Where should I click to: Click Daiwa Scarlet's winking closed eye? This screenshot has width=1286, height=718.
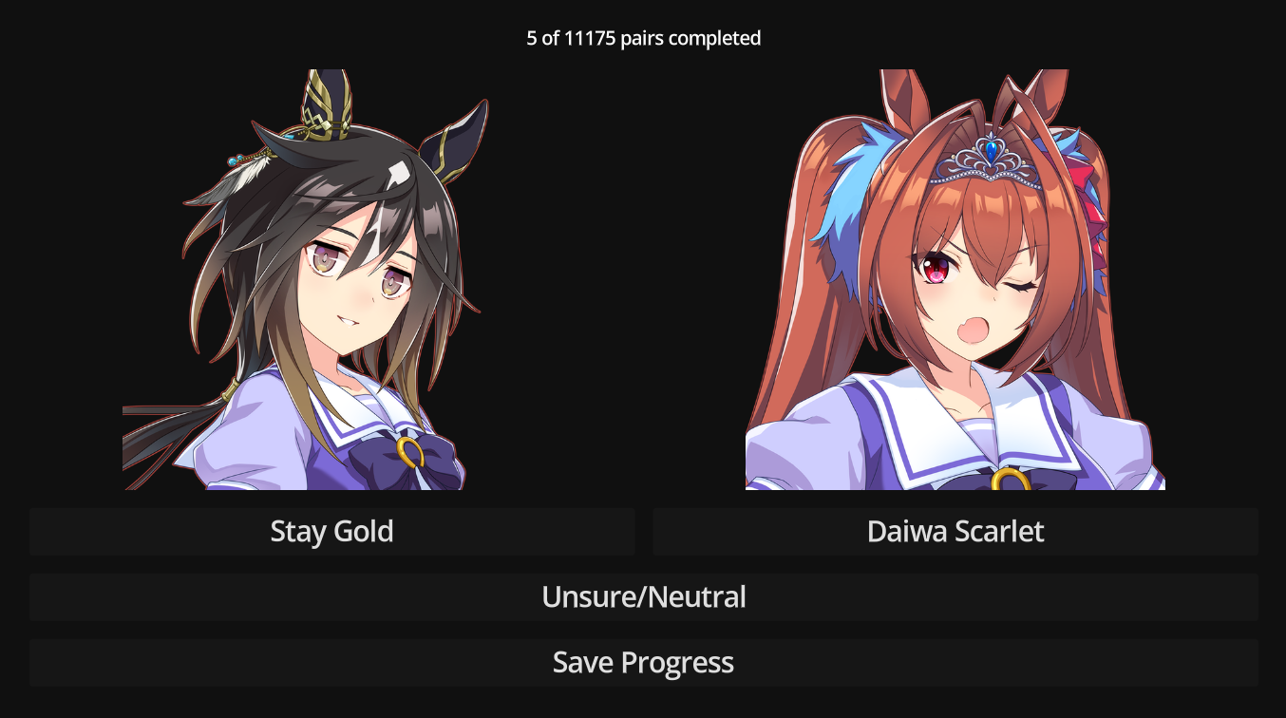pos(1020,286)
